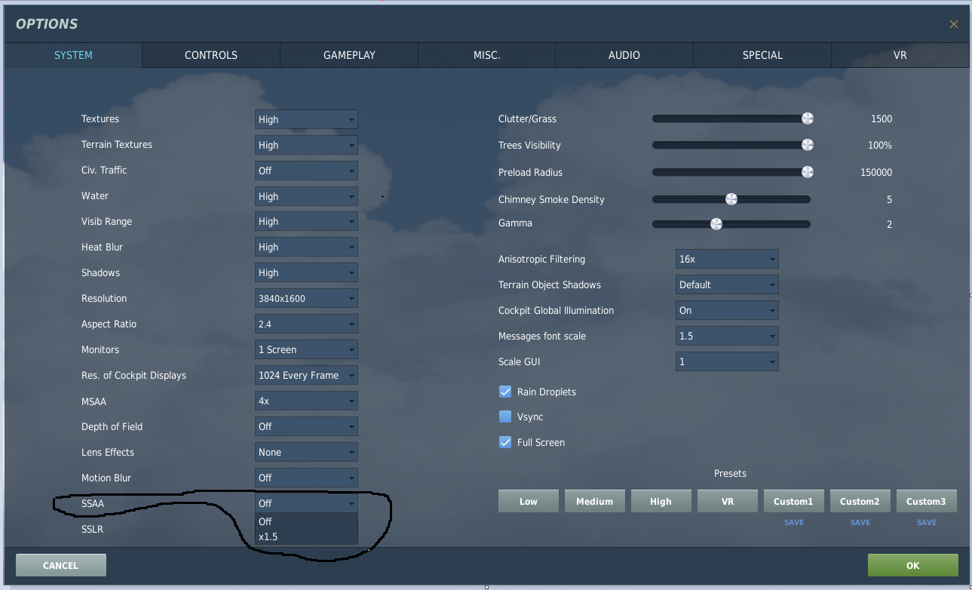Click SAVE under Custom3
Screen dimensions: 972x590
pyautogui.click(x=927, y=522)
